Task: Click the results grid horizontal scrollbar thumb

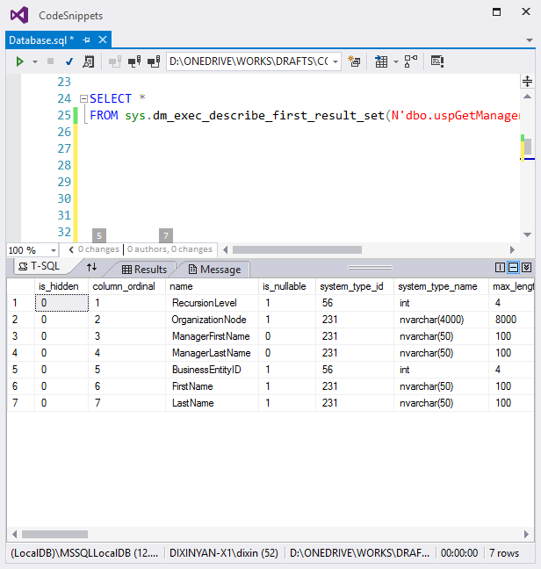Action: [54, 534]
